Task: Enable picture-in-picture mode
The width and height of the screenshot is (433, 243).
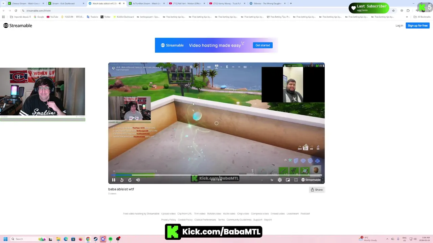Action: click(288, 180)
